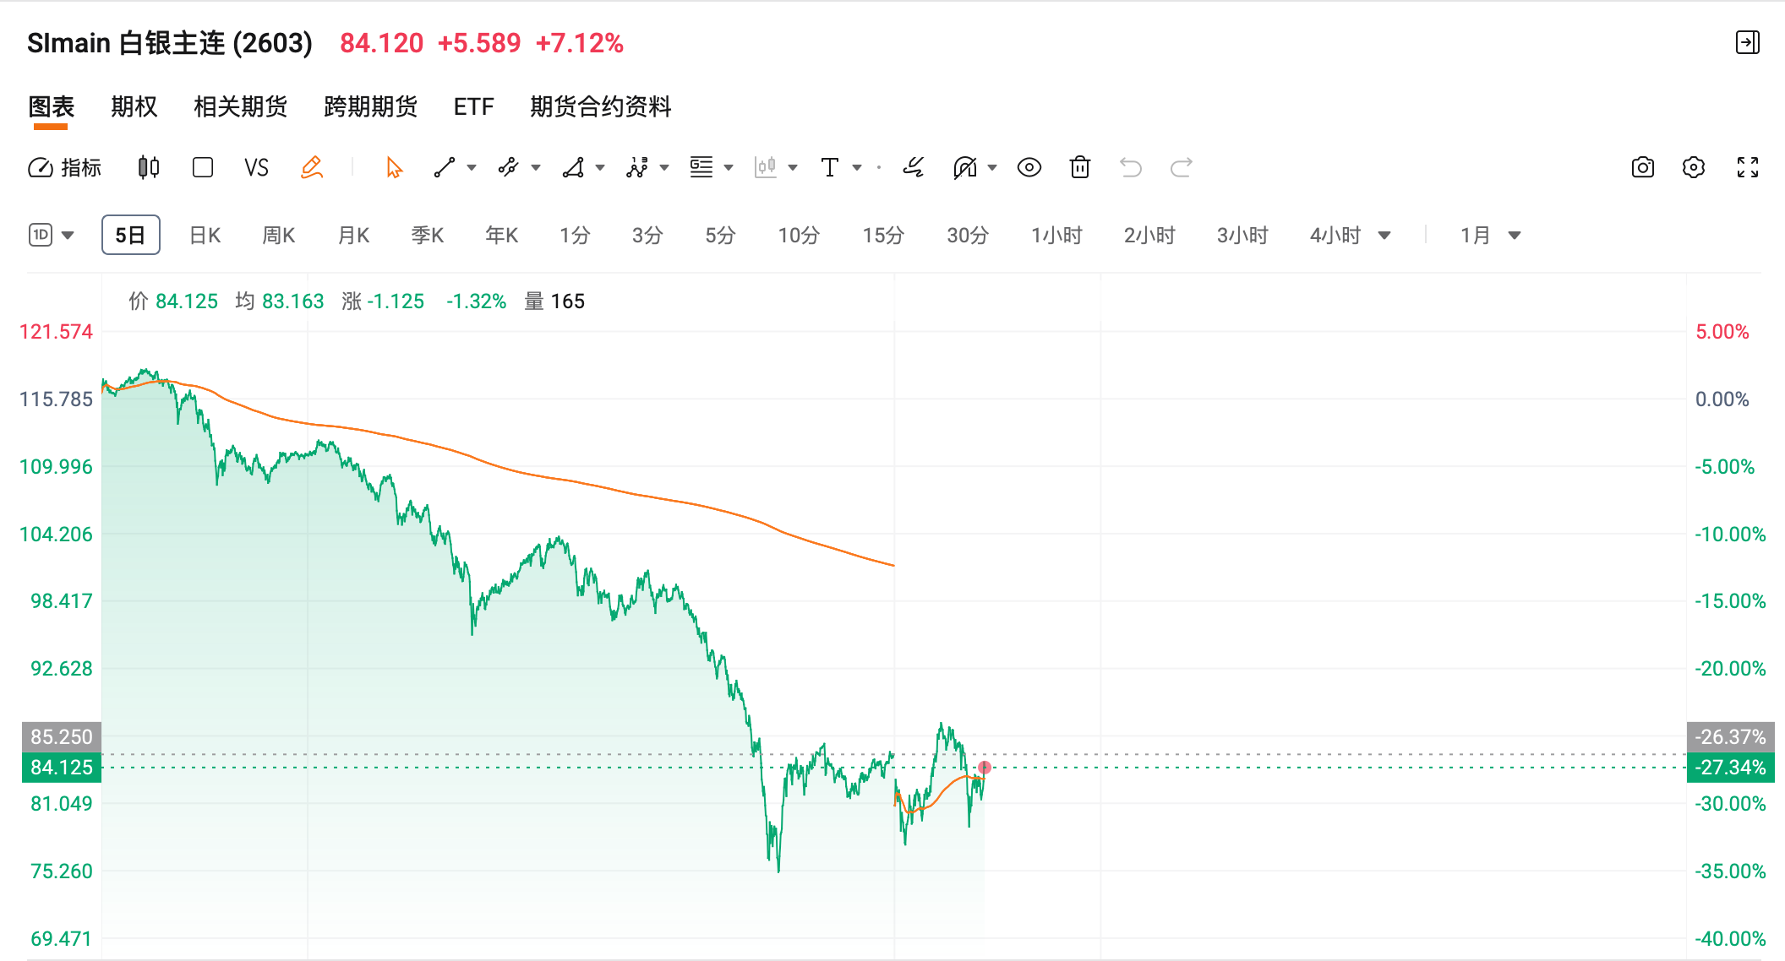Select the 日K timeframe
Screen dimensions: 1785x961
point(204,236)
